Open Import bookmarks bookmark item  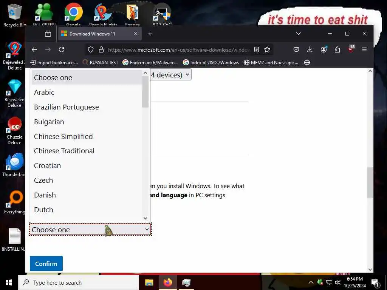tap(54, 63)
